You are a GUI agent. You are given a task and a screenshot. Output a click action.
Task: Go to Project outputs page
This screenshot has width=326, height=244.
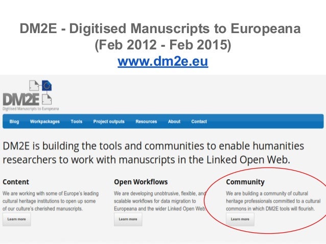coord(109,121)
